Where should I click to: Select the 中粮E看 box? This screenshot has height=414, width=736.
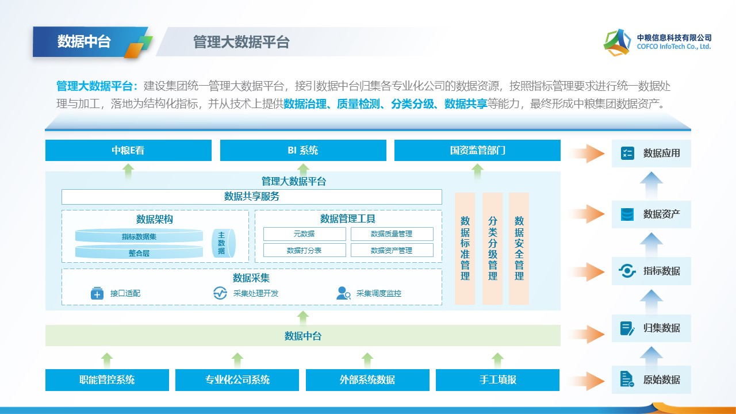(x=128, y=151)
